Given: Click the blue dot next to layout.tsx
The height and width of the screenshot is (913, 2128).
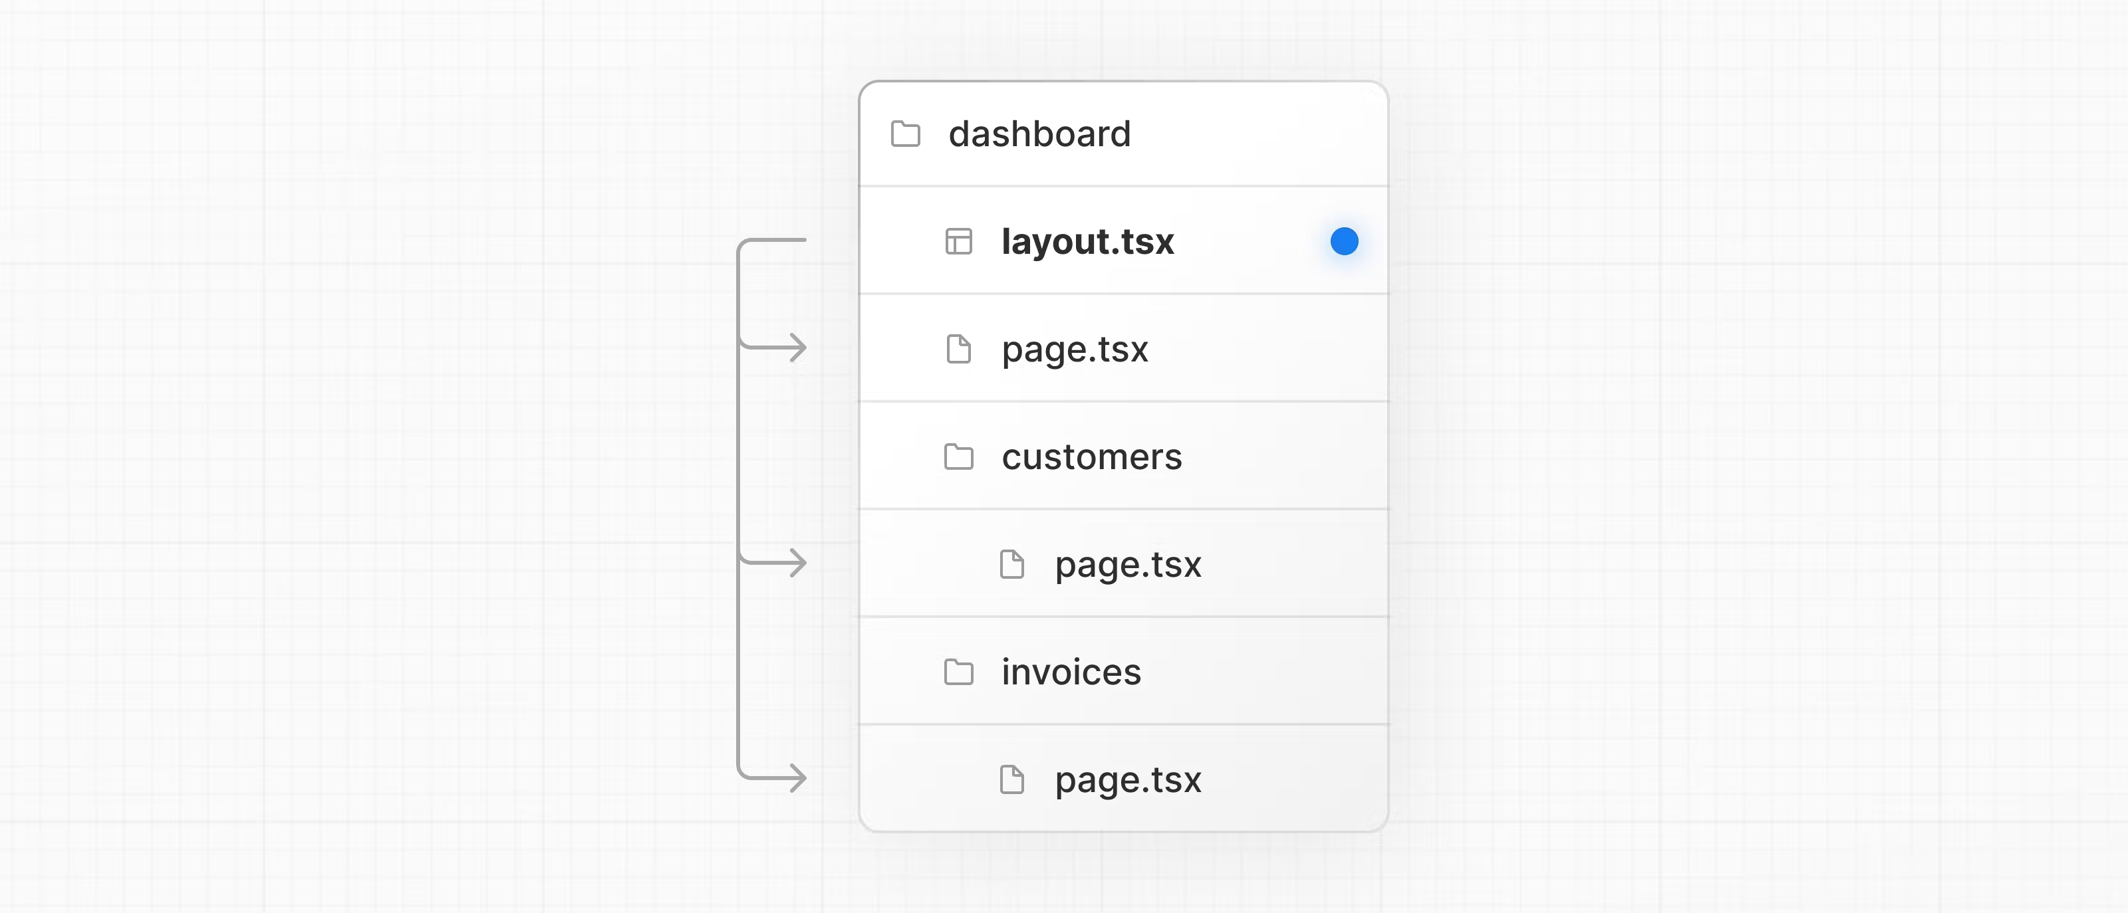Looking at the screenshot, I should pyautogui.click(x=1344, y=242).
